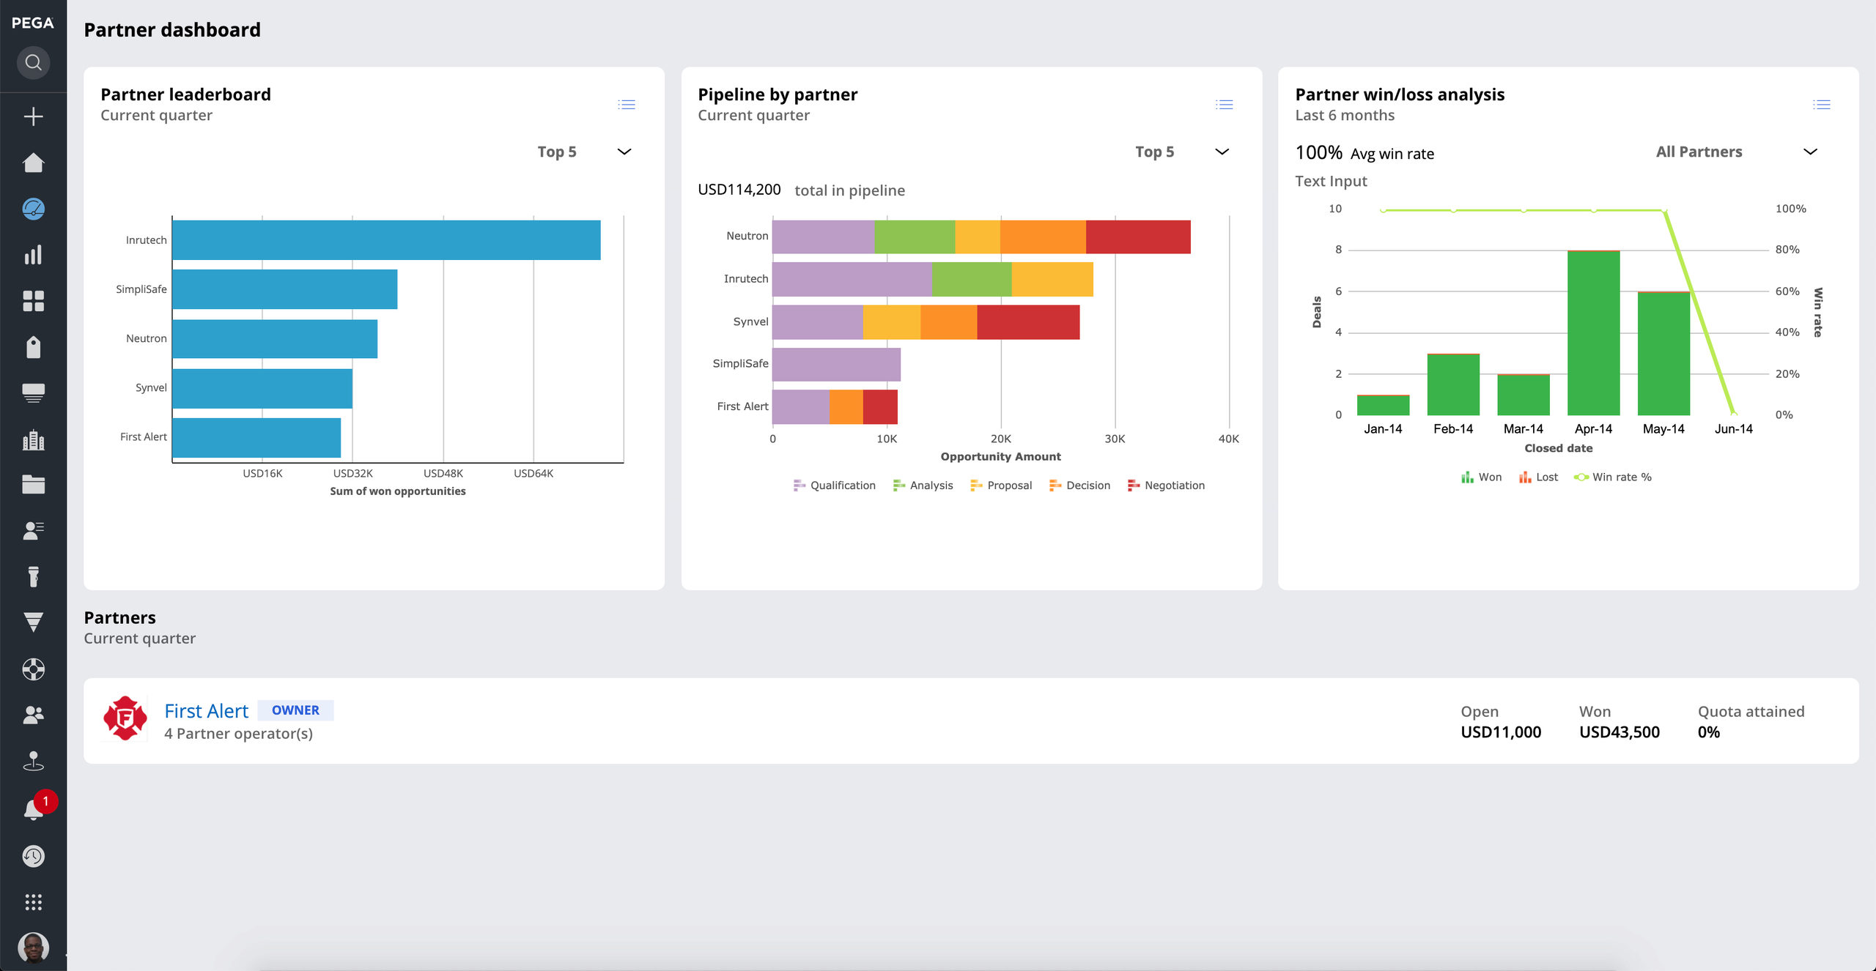Toggle the Pipeline by partner panel menu

tap(1225, 104)
